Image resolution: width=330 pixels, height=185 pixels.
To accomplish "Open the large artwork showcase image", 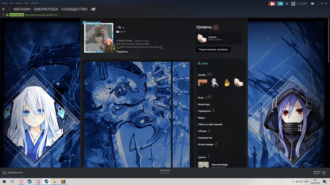I will click(x=127, y=115).
